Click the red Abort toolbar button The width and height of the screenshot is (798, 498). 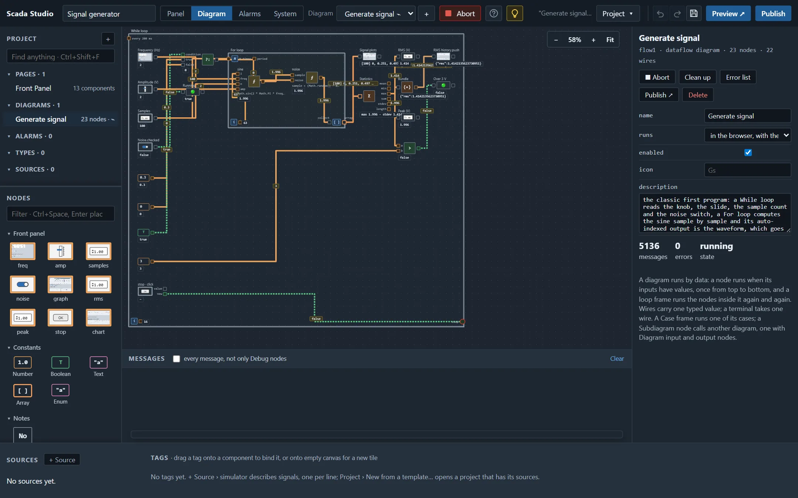click(x=460, y=14)
